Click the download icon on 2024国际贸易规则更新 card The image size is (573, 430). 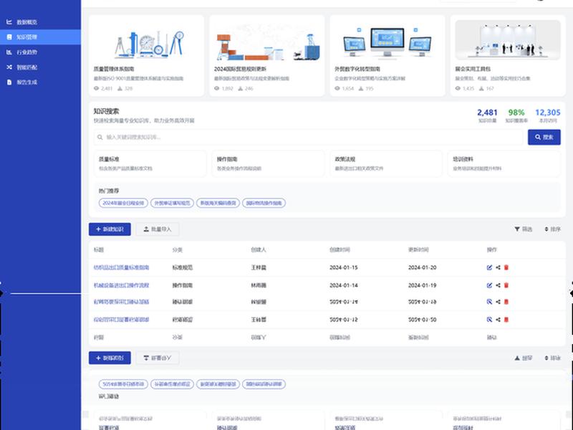240,88
